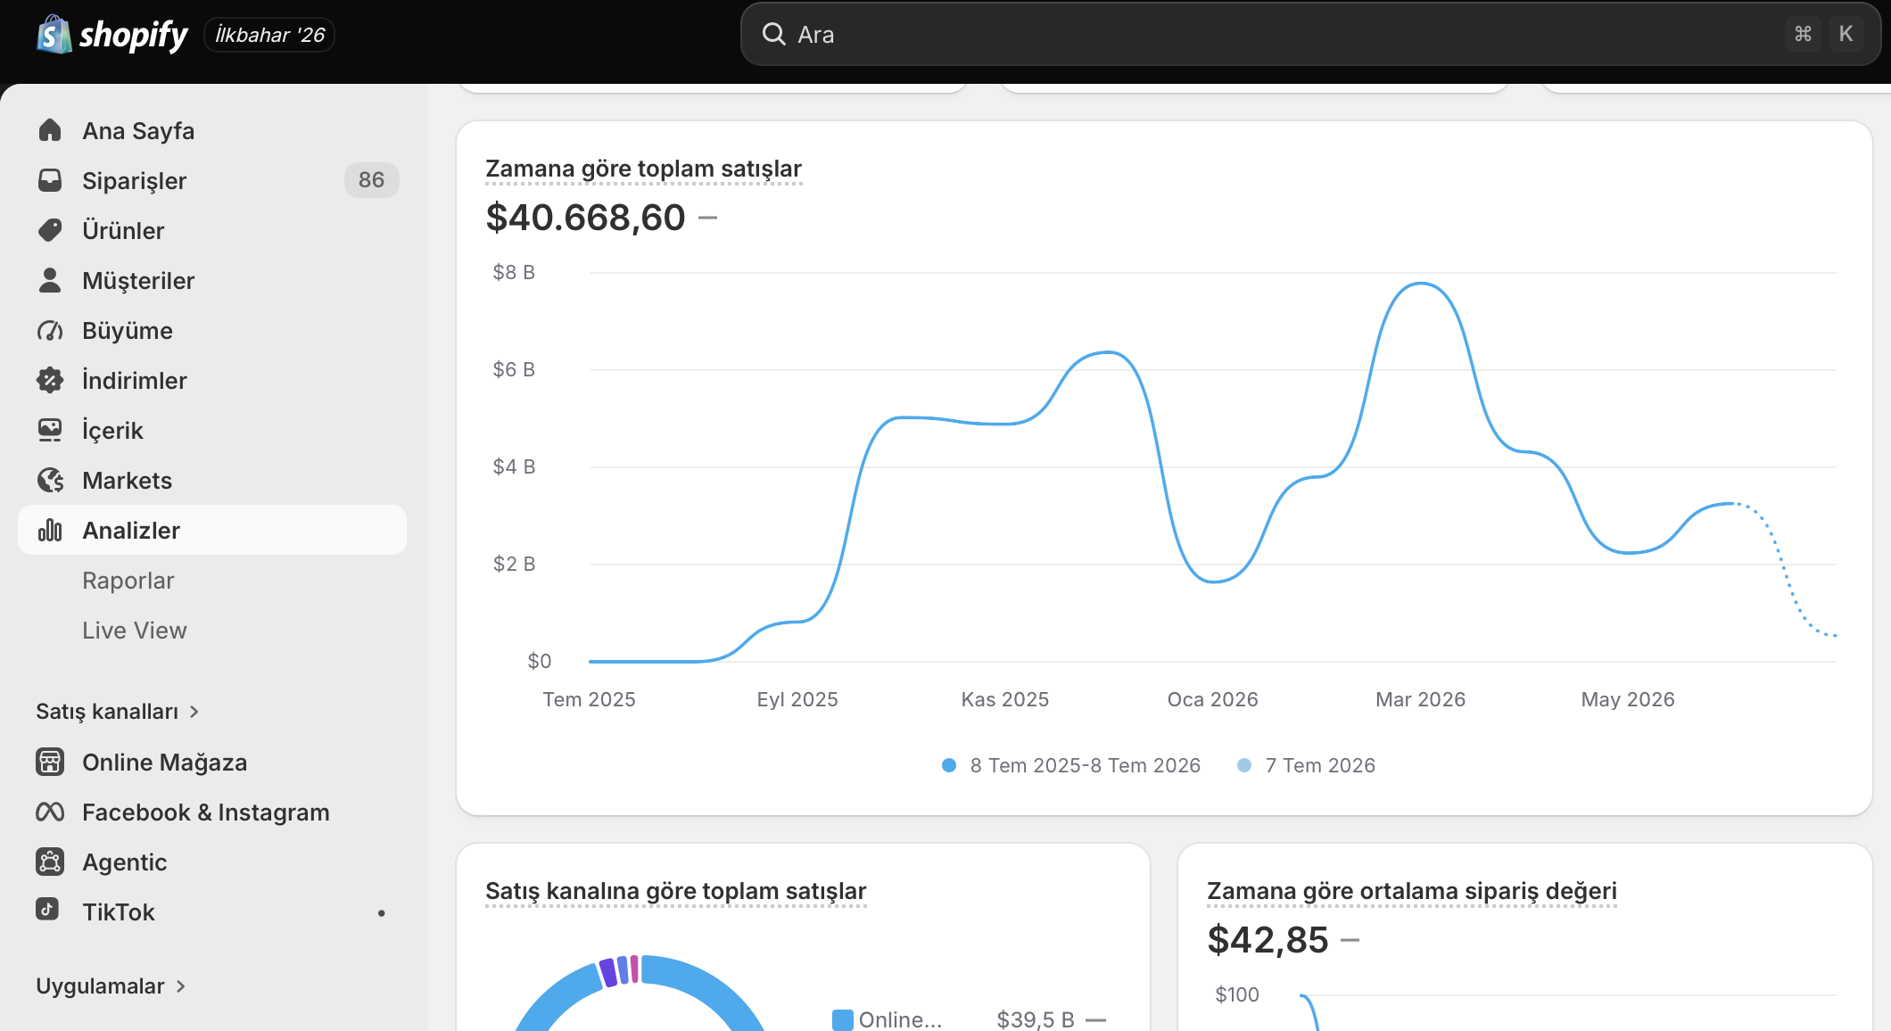Click the Shopify bag logo icon
Viewport: 1891px width, 1031px height.
point(54,35)
